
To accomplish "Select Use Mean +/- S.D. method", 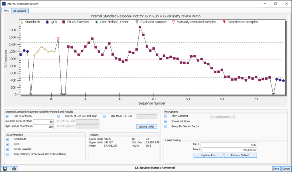I will pos(104,116).
